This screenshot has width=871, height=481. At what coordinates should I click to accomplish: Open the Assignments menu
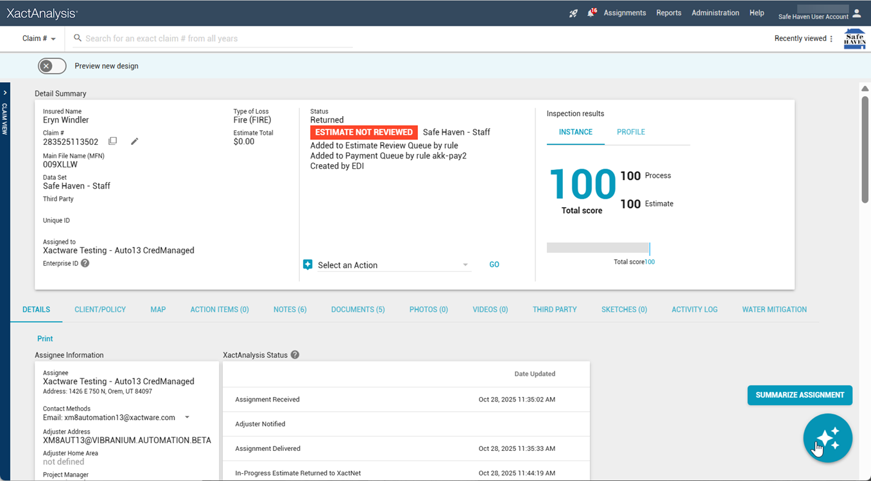[625, 13]
